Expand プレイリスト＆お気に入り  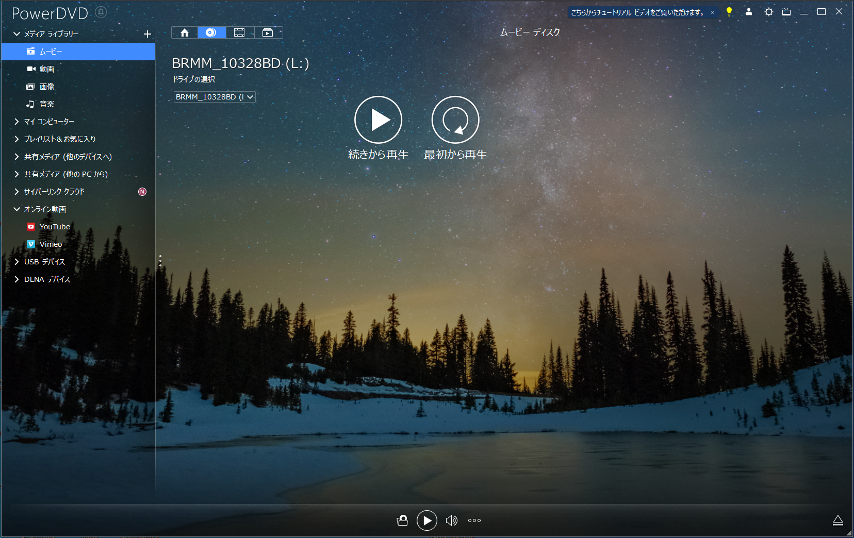pyautogui.click(x=17, y=139)
